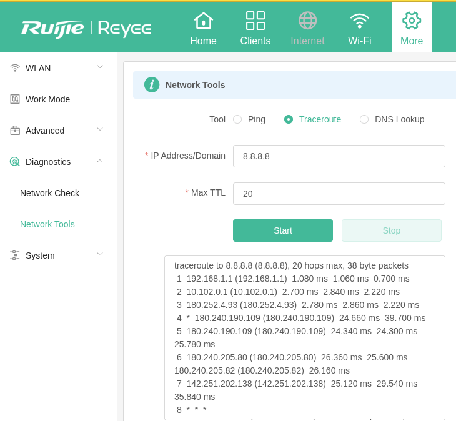
Task: Select the Traceroute radio button
Action: (289, 119)
